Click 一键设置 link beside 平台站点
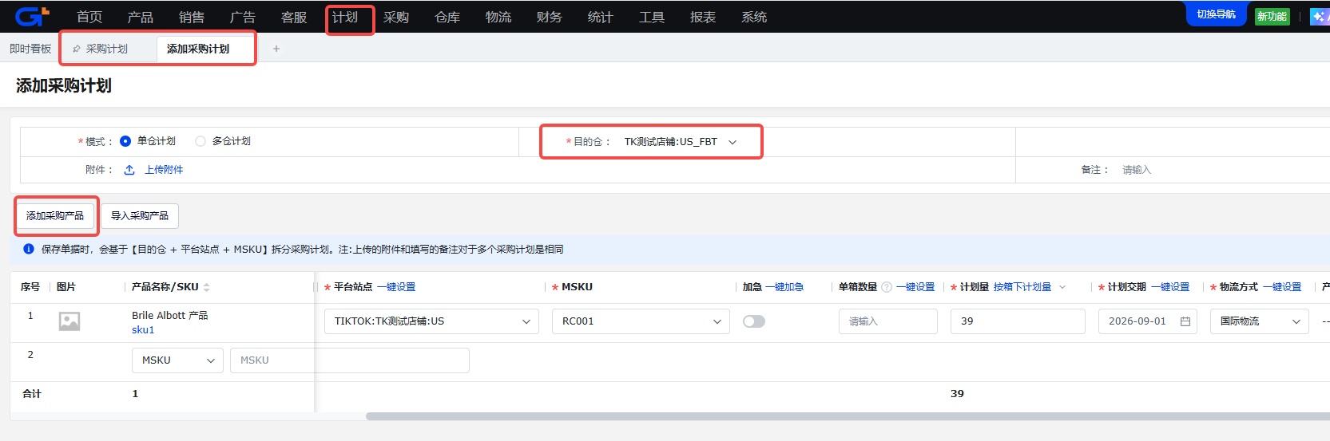Screen dimensions: 1330x441 click(x=396, y=287)
